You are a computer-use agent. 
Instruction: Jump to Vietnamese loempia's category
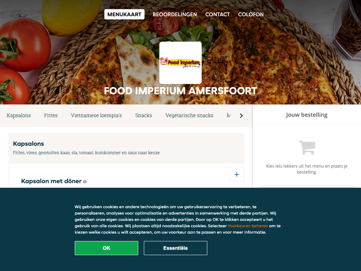click(96, 115)
